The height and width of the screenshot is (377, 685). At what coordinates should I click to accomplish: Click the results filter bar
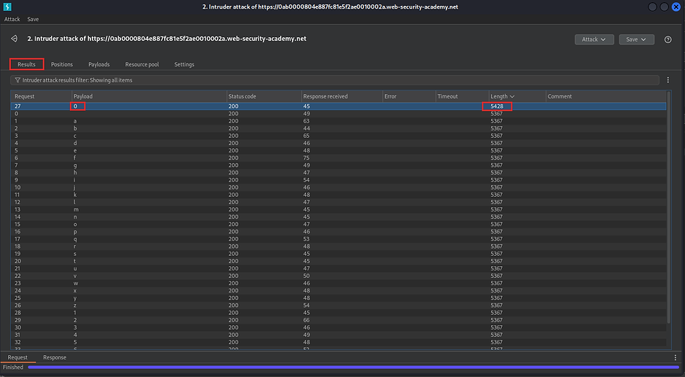(335, 80)
